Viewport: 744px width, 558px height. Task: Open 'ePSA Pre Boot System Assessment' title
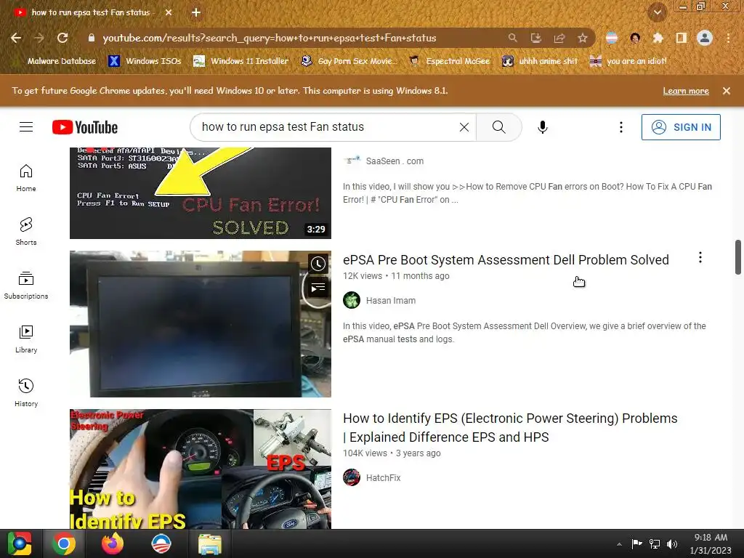tap(506, 260)
